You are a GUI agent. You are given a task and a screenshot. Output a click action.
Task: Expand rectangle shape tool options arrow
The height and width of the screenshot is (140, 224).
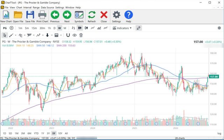point(61,35)
